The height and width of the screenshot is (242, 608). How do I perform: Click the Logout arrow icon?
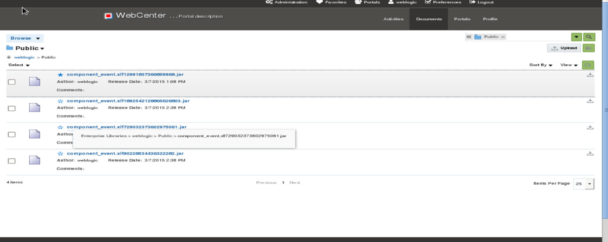472,2
